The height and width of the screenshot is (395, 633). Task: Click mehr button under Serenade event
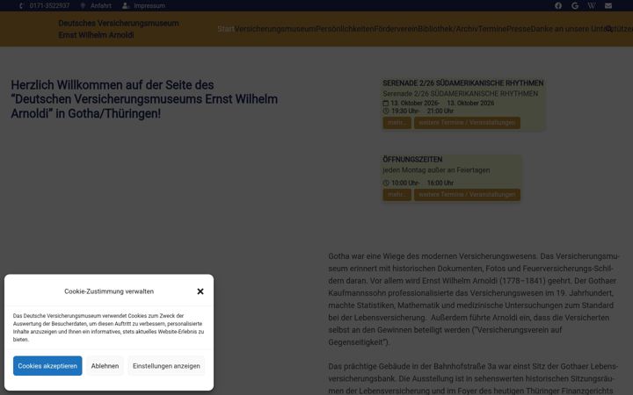pos(397,123)
